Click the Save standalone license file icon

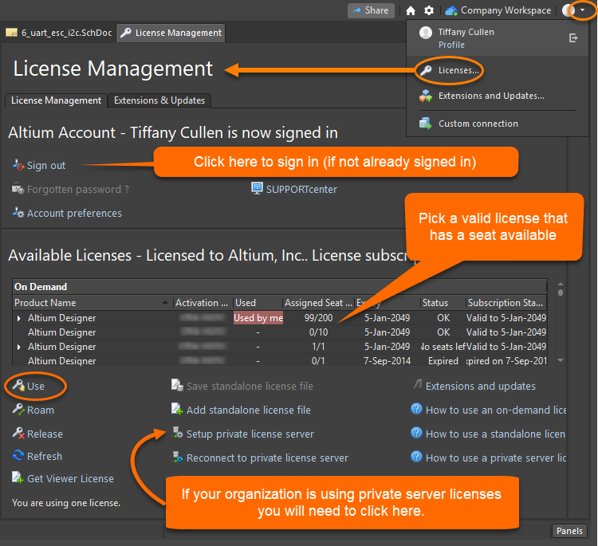pos(177,385)
